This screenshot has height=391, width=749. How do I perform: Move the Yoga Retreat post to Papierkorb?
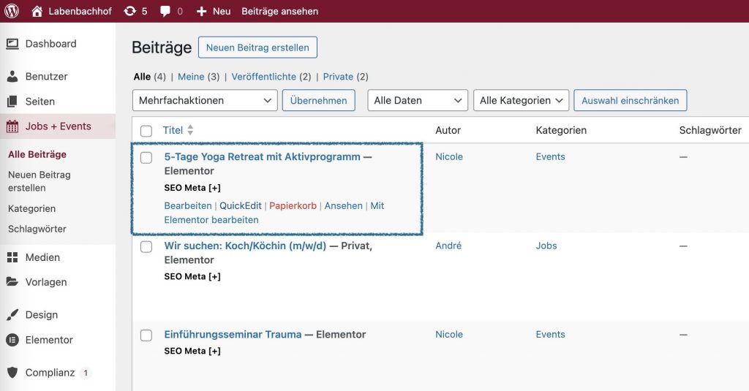(x=293, y=206)
